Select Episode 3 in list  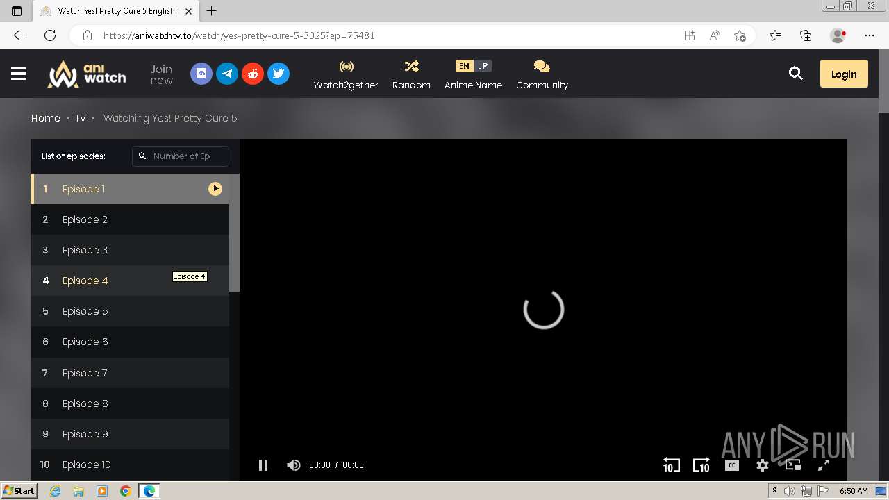click(131, 250)
